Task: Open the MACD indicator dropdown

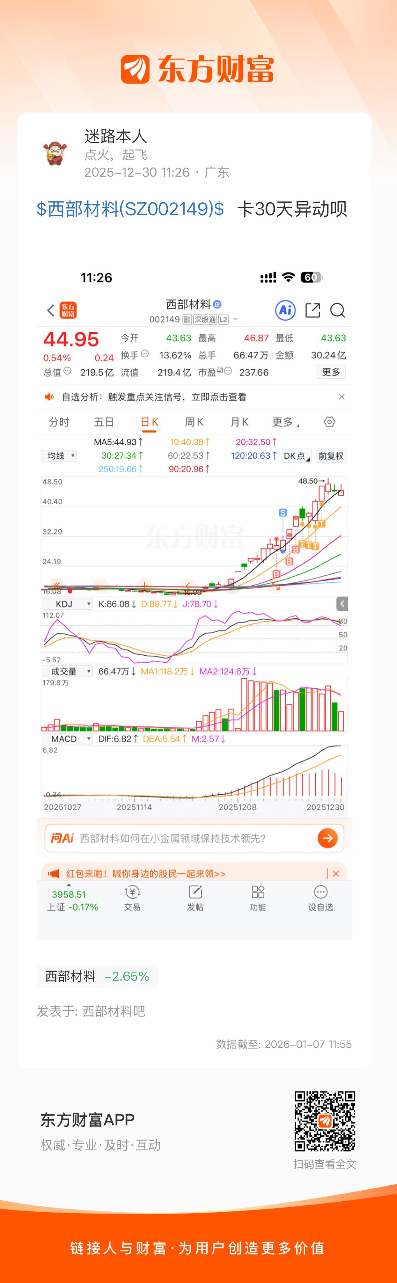Action: [67, 739]
